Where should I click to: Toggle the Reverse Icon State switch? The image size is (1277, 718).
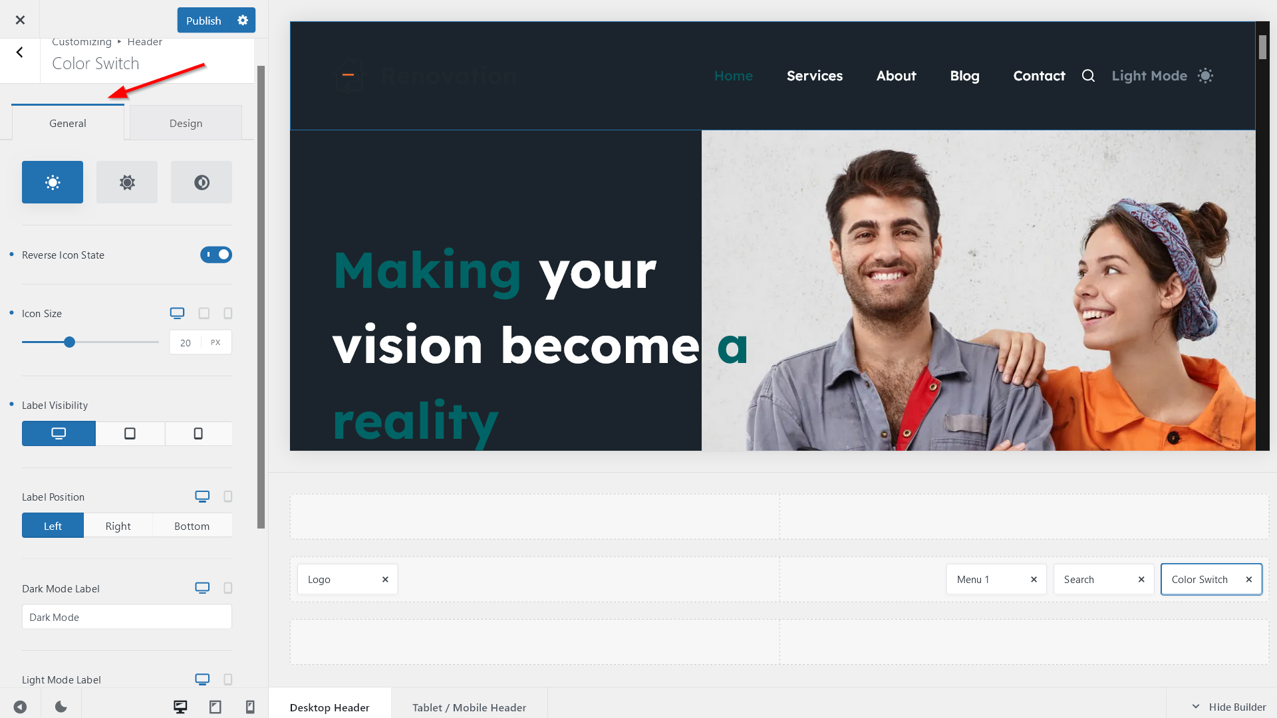coord(215,254)
